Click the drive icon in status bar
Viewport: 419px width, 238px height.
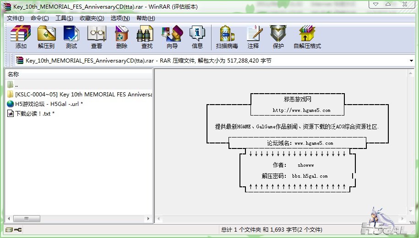(x=9, y=229)
